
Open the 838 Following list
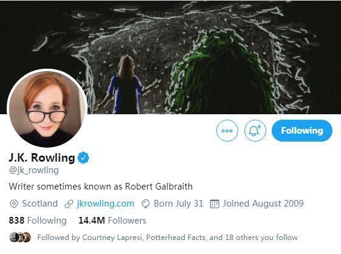tap(38, 221)
